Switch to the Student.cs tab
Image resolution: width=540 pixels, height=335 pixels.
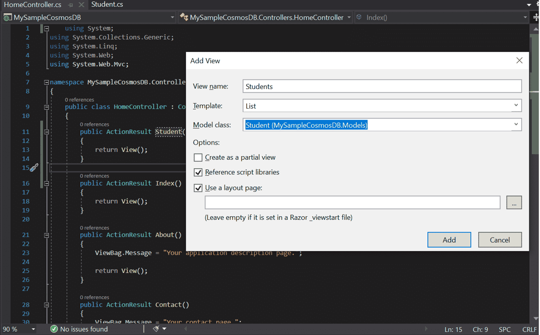pos(106,6)
